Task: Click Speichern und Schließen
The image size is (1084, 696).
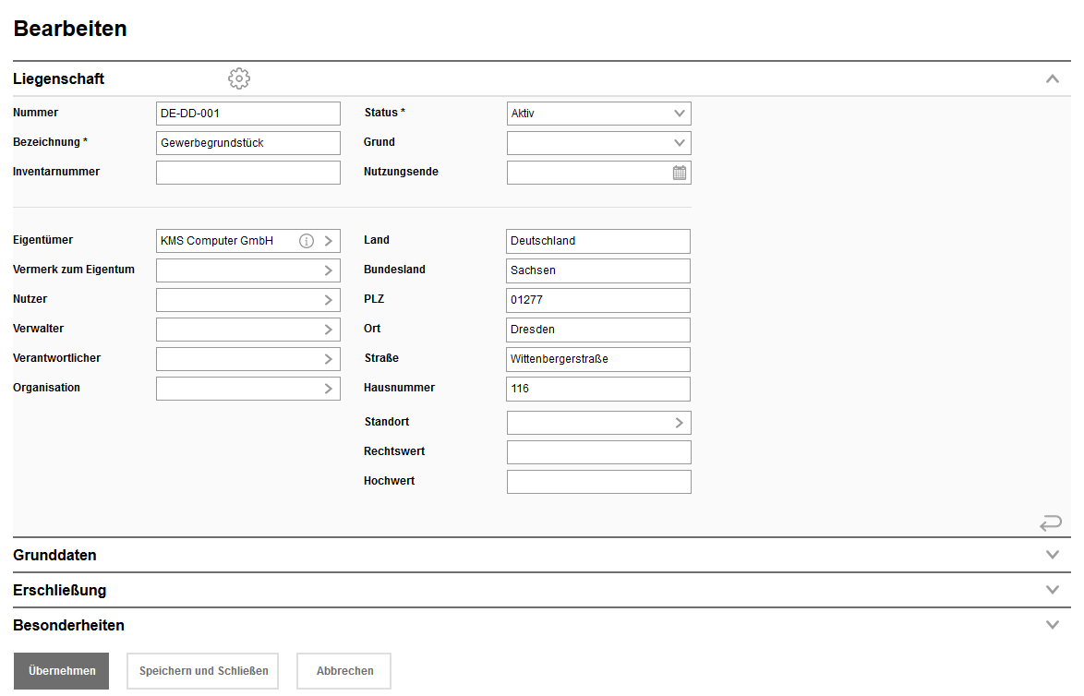Action: [x=203, y=671]
